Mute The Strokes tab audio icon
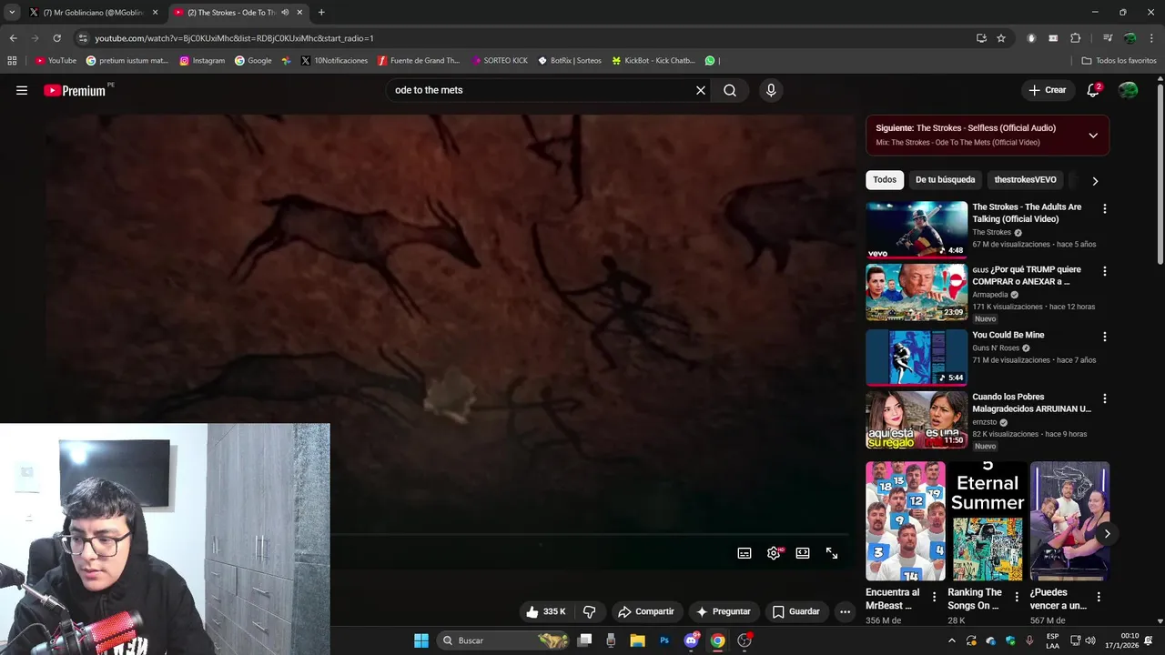 click(x=285, y=13)
